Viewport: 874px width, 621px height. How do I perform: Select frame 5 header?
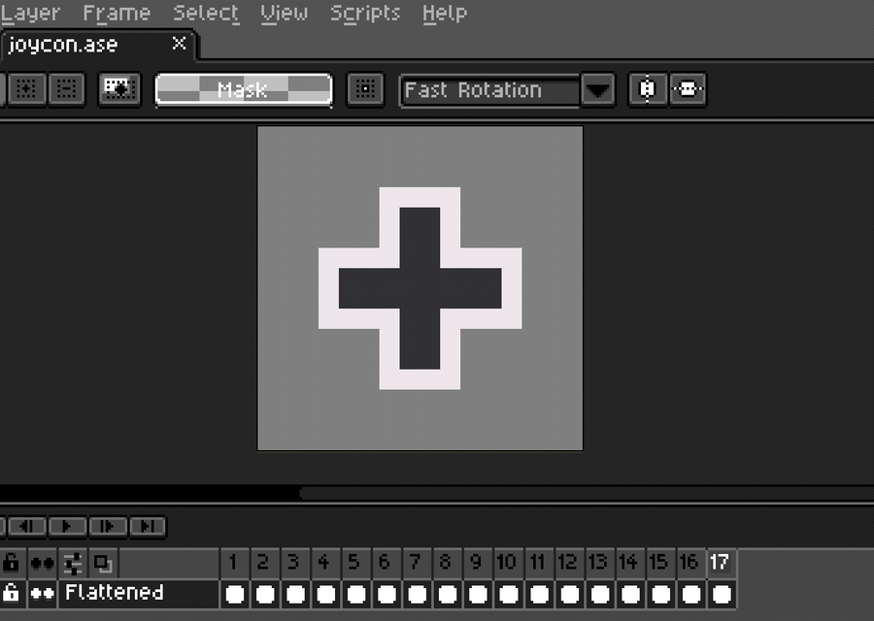[x=356, y=563]
